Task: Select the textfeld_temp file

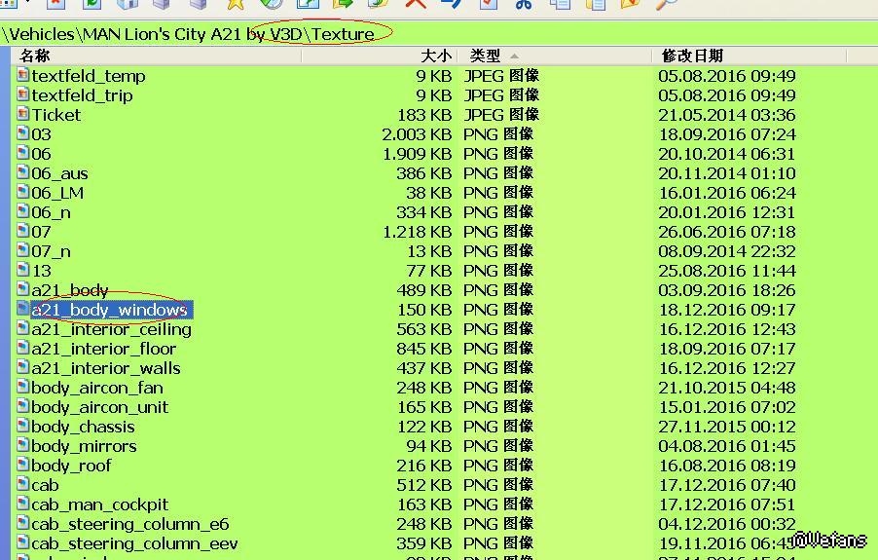Action: 89,76
